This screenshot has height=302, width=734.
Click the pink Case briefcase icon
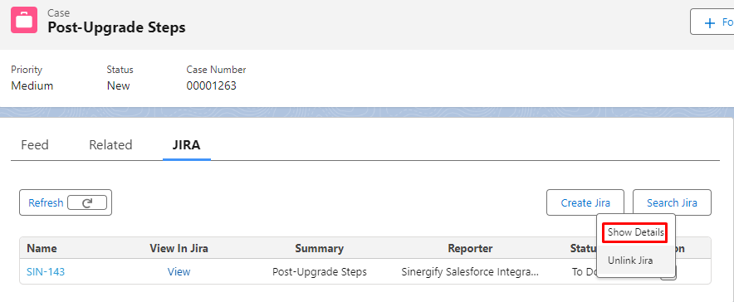pos(24,20)
